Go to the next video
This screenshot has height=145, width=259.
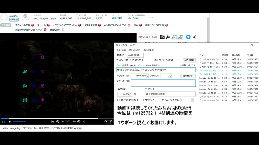[84, 122]
